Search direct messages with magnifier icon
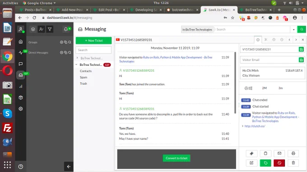The image size is (307, 172). click(x=70, y=53)
